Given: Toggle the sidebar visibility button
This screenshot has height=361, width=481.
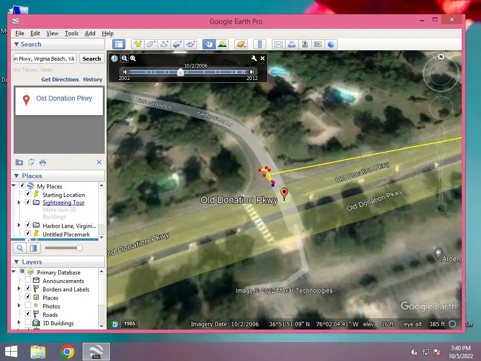Looking at the screenshot, I should tap(119, 44).
